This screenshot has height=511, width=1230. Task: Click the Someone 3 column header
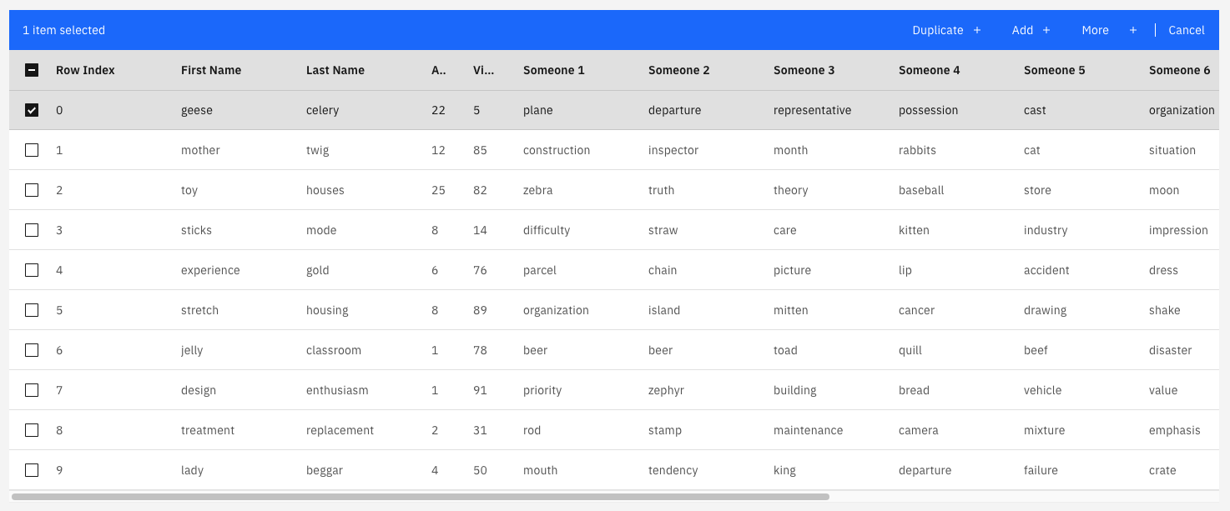click(x=804, y=70)
